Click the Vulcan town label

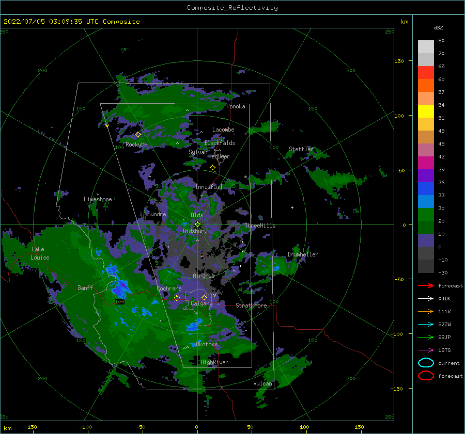pyautogui.click(x=263, y=383)
